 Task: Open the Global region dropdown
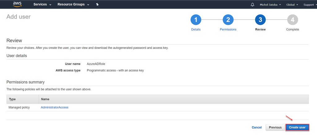click(x=292, y=5)
